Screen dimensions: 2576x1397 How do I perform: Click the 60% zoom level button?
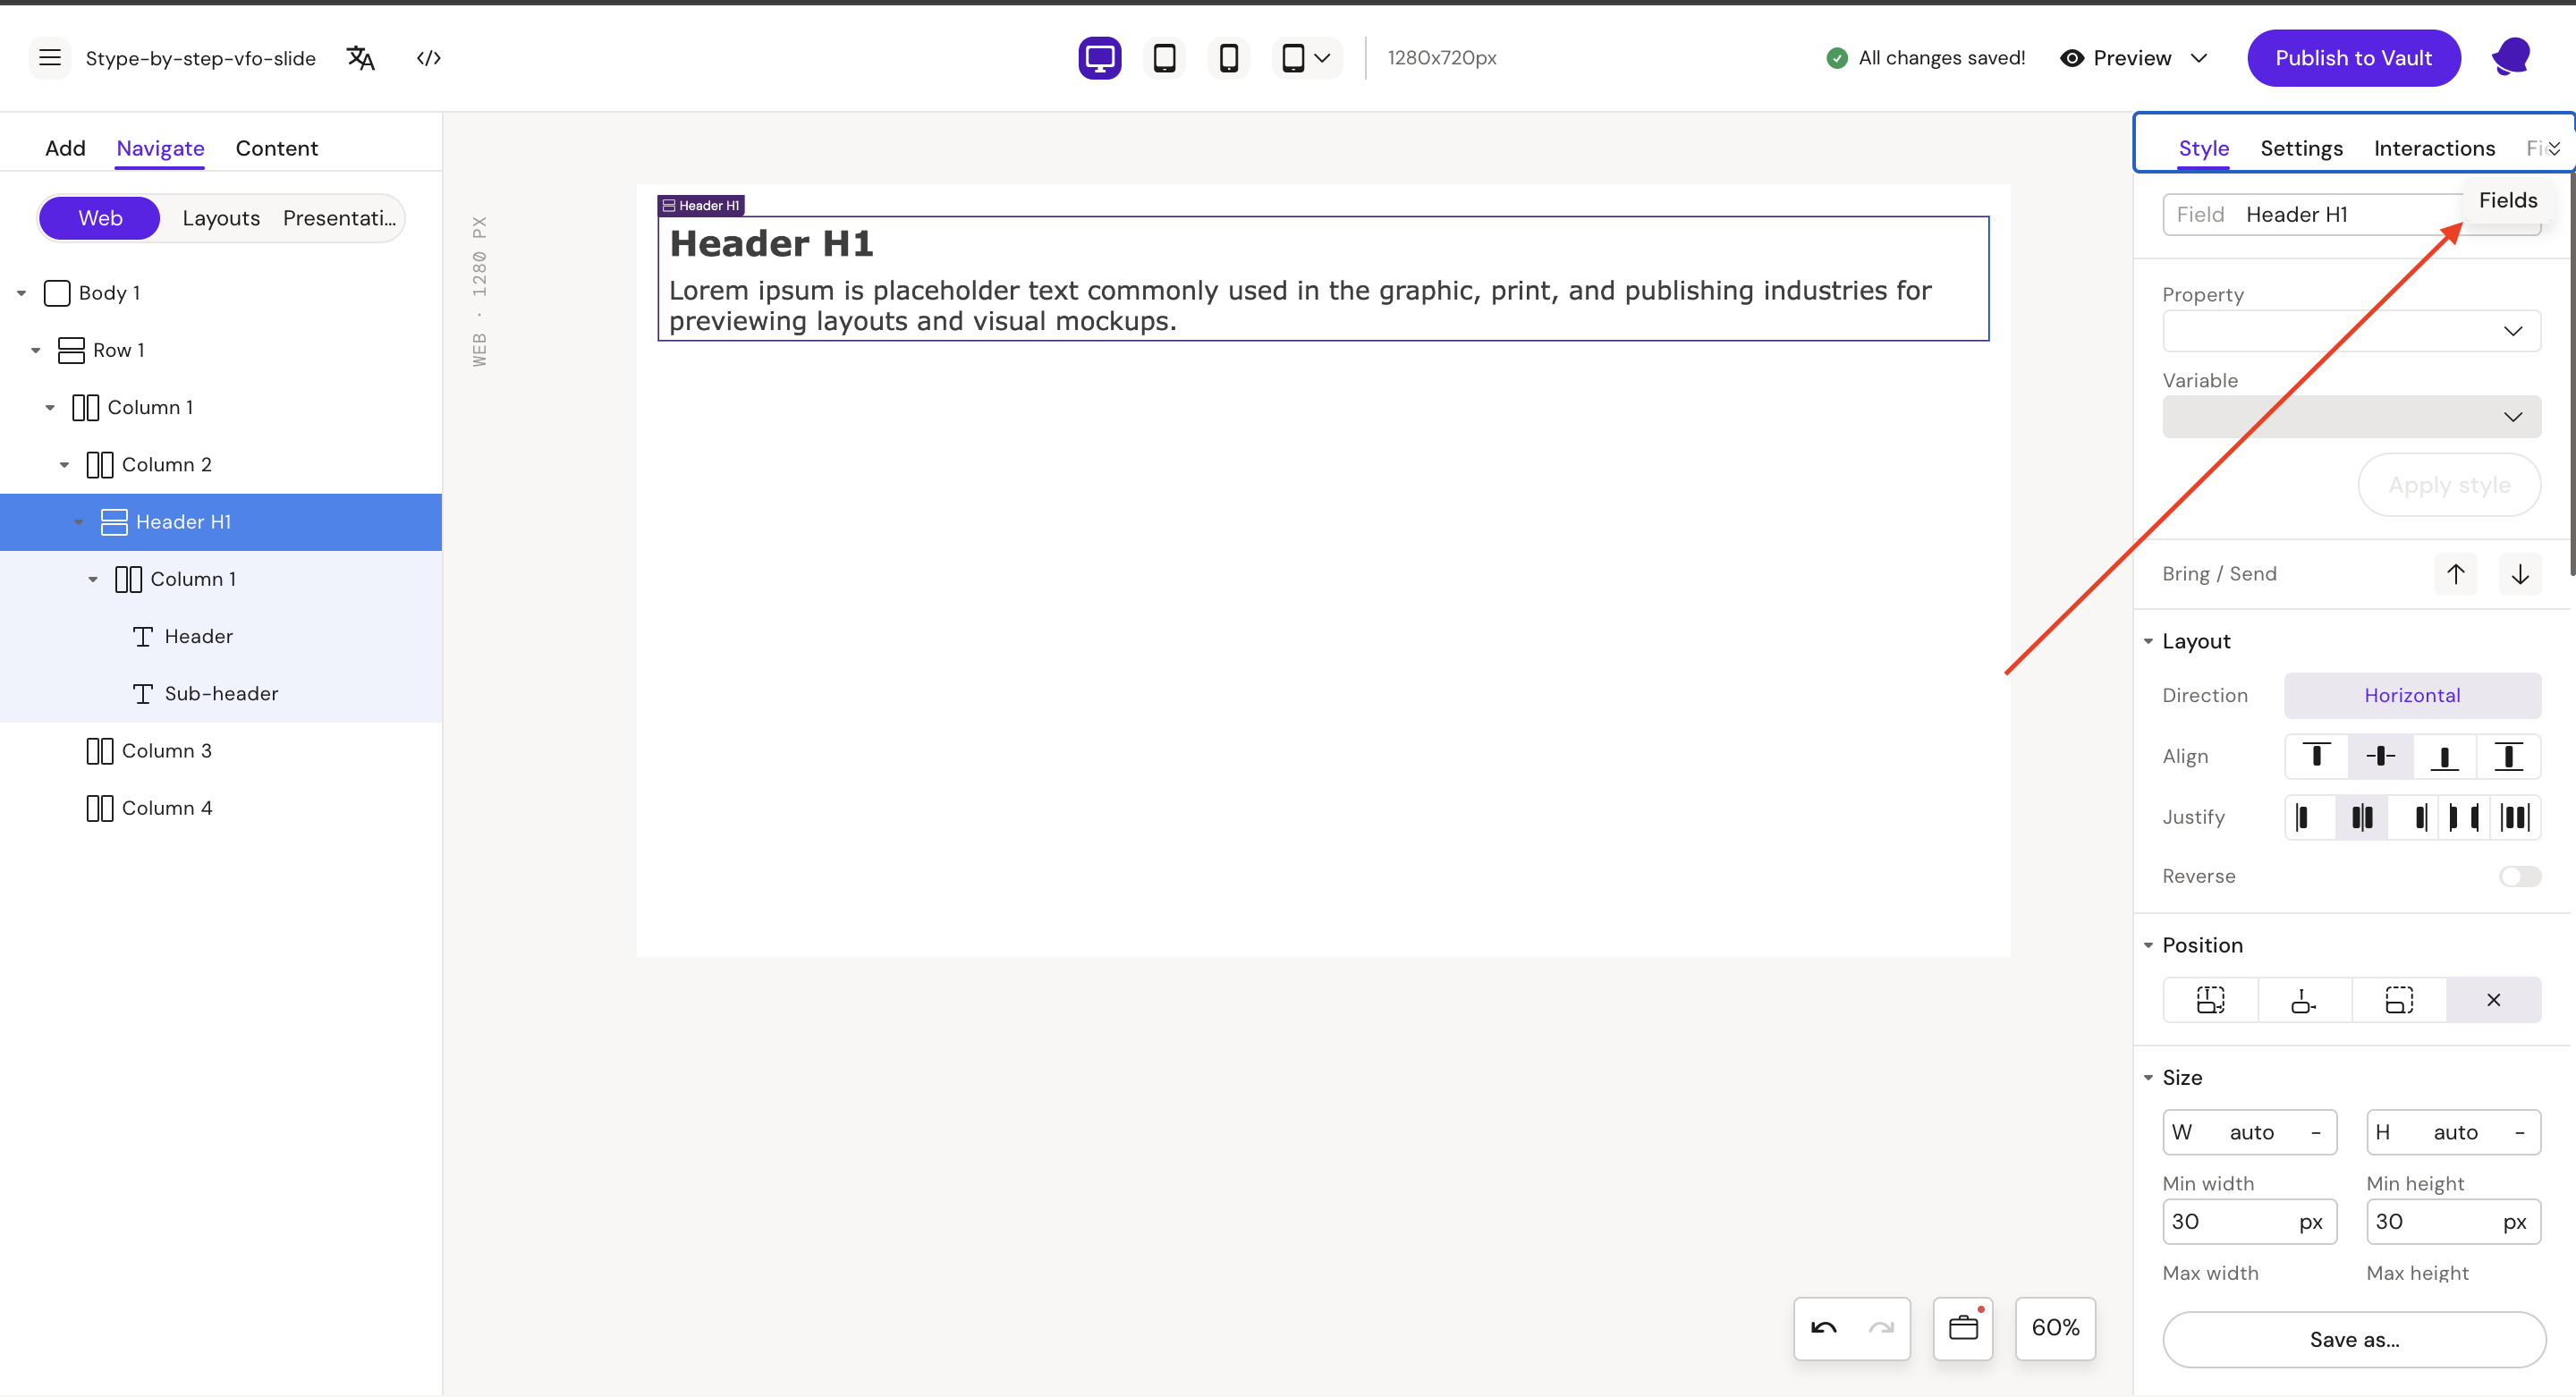tap(2055, 1329)
